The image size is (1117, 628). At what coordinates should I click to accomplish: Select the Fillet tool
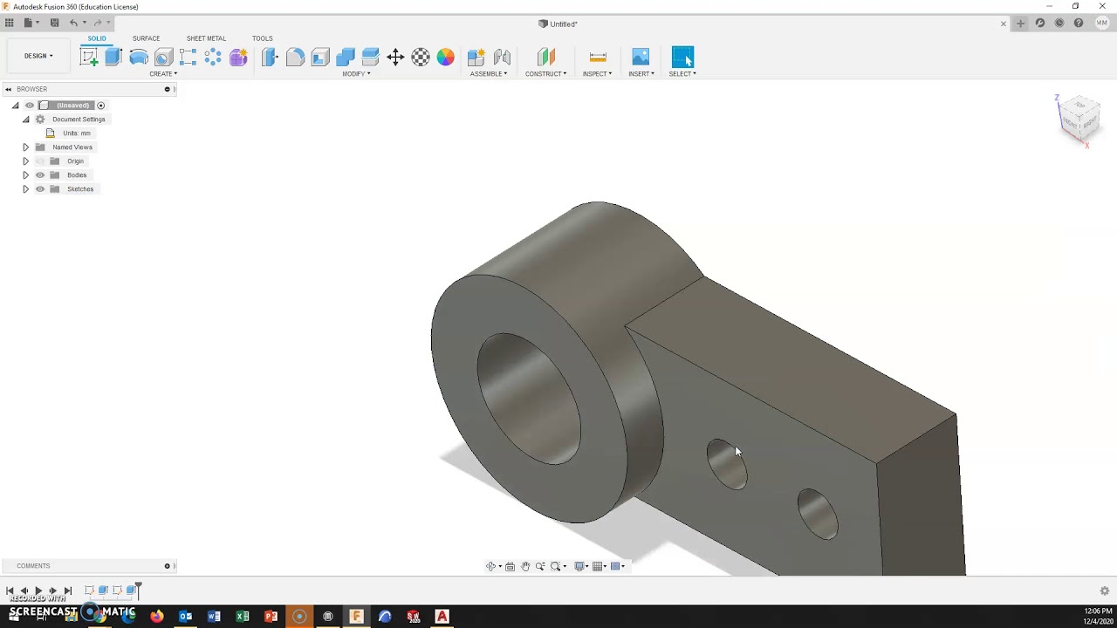coord(295,58)
